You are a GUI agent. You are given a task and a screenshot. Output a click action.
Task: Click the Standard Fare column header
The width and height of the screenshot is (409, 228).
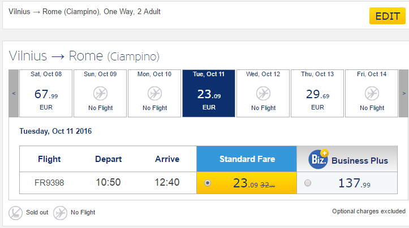[x=247, y=159]
